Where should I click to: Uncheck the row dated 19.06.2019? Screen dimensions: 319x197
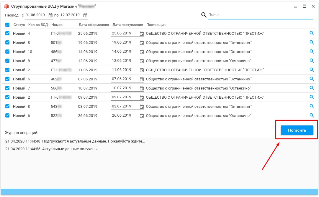click(x=7, y=42)
